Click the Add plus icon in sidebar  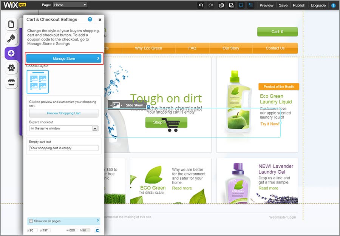pyautogui.click(x=11, y=53)
